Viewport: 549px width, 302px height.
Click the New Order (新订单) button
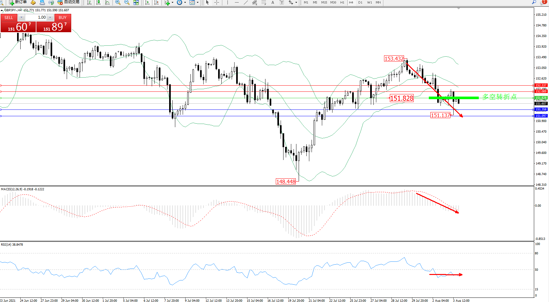tap(18, 2)
